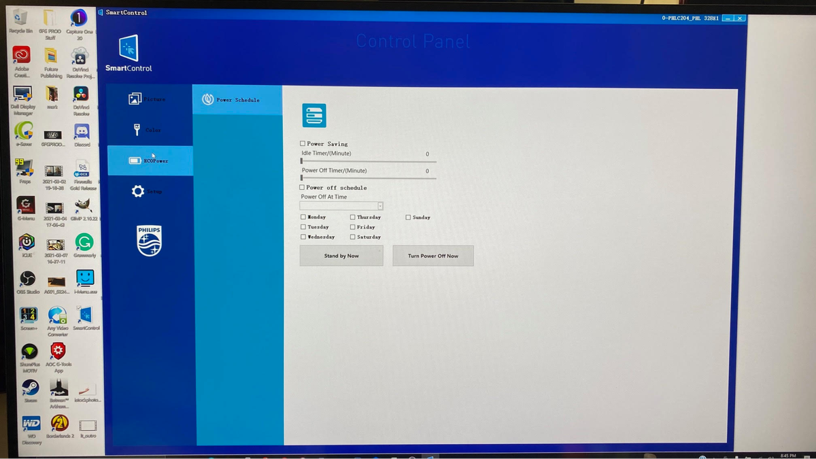Check the Friday checkbox

click(352, 227)
